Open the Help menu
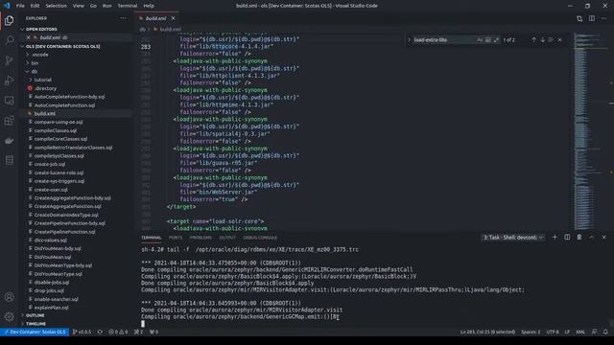This screenshot has width=614, height=345. pyautogui.click(x=149, y=6)
